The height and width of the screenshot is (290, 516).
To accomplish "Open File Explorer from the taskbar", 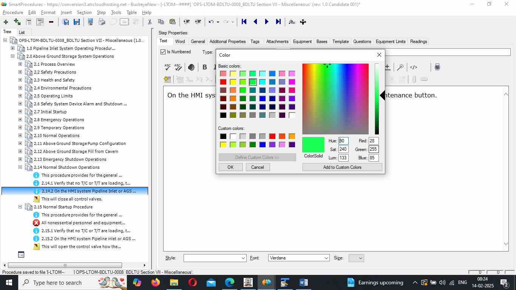I will pyautogui.click(x=174, y=282).
